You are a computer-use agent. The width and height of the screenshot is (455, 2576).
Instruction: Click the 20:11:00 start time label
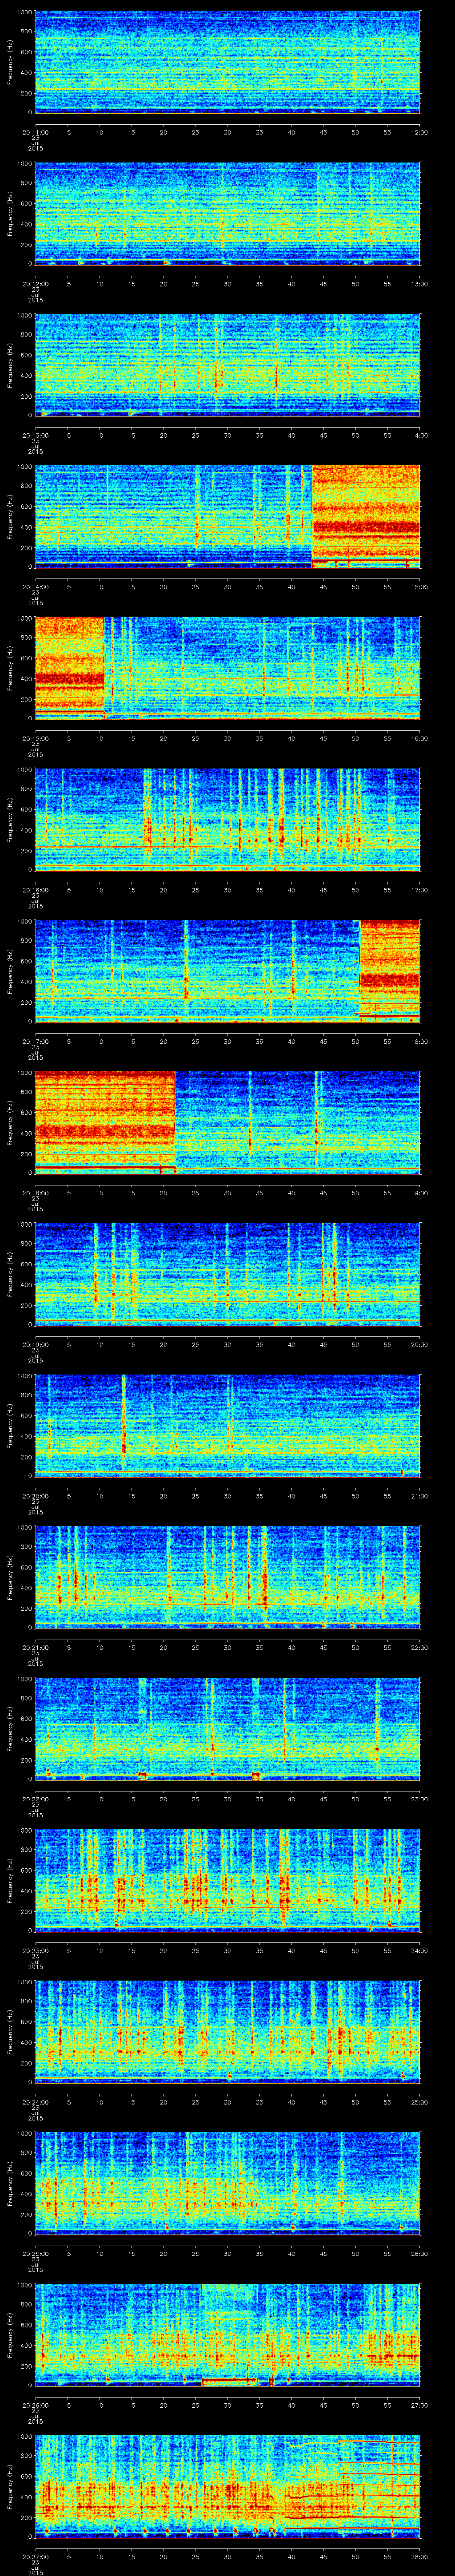click(x=35, y=132)
